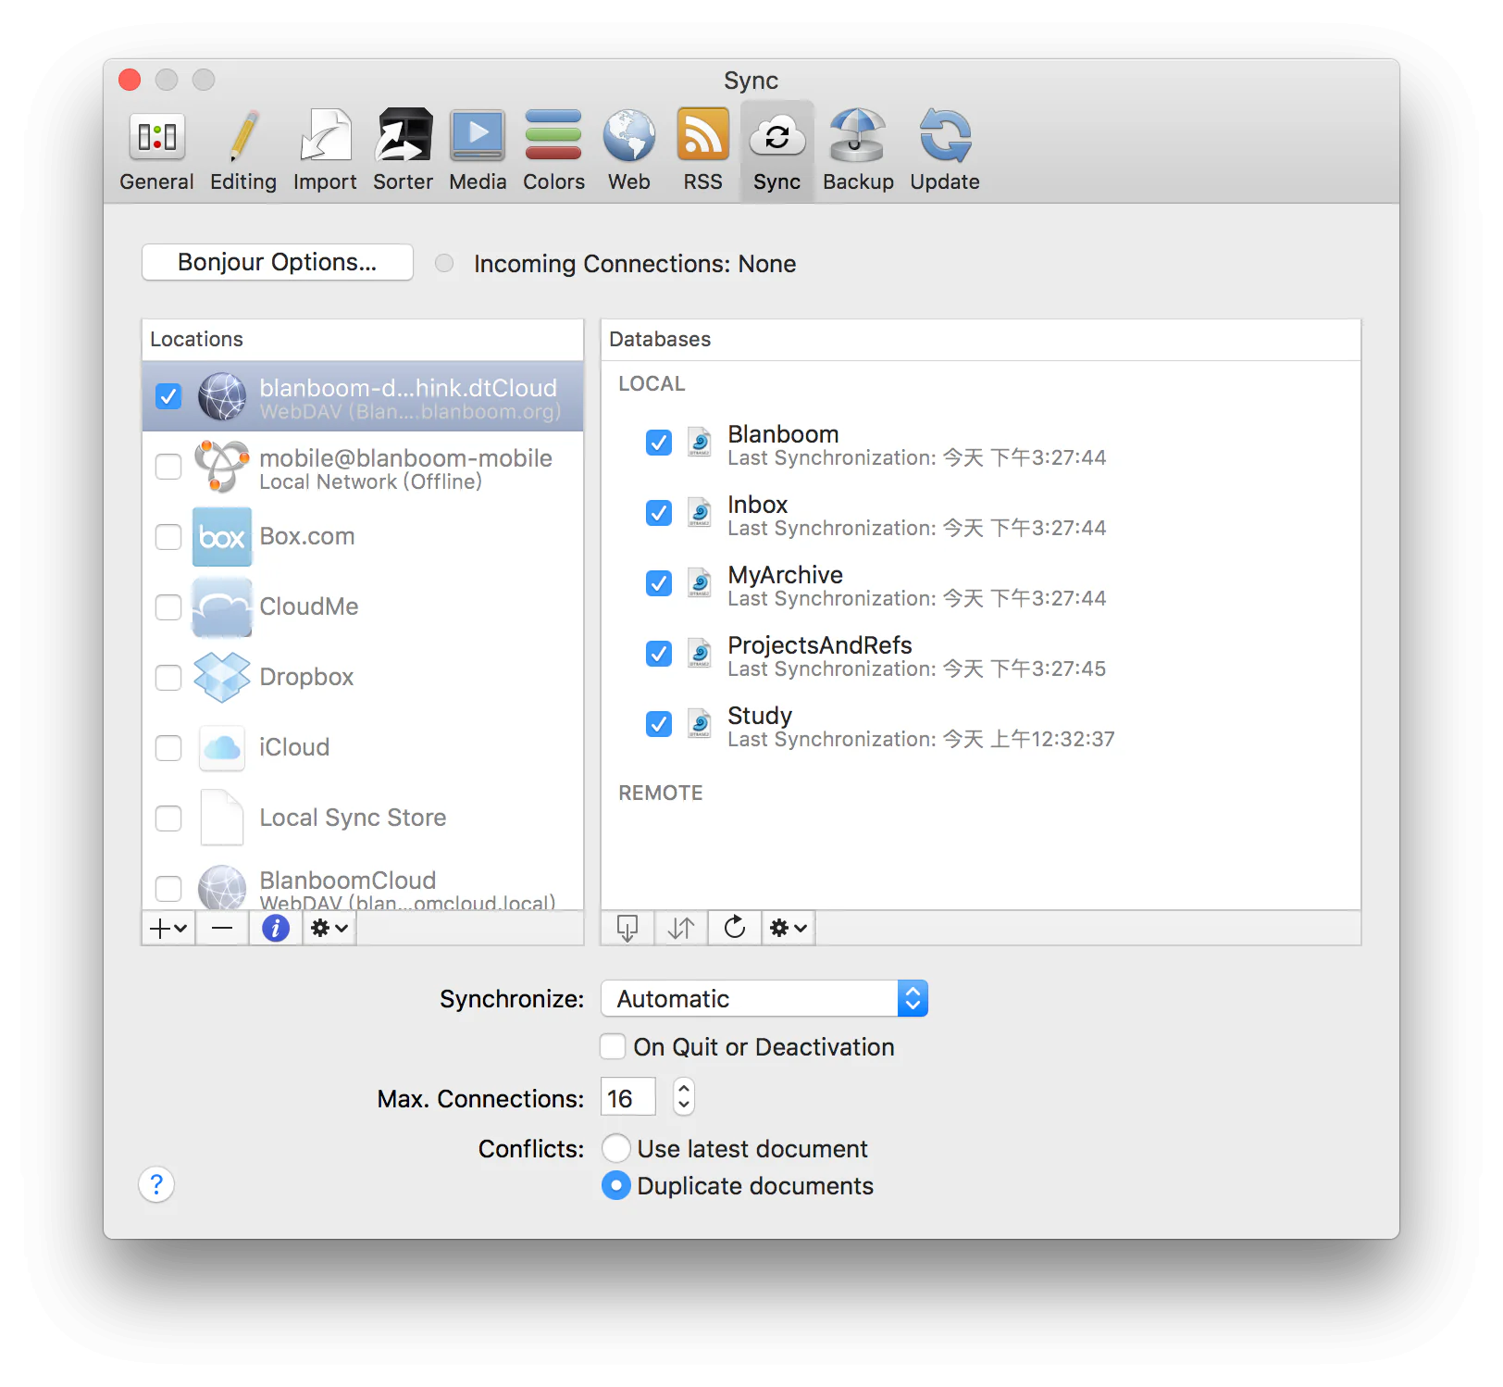Click the info icon below Locations

(275, 928)
